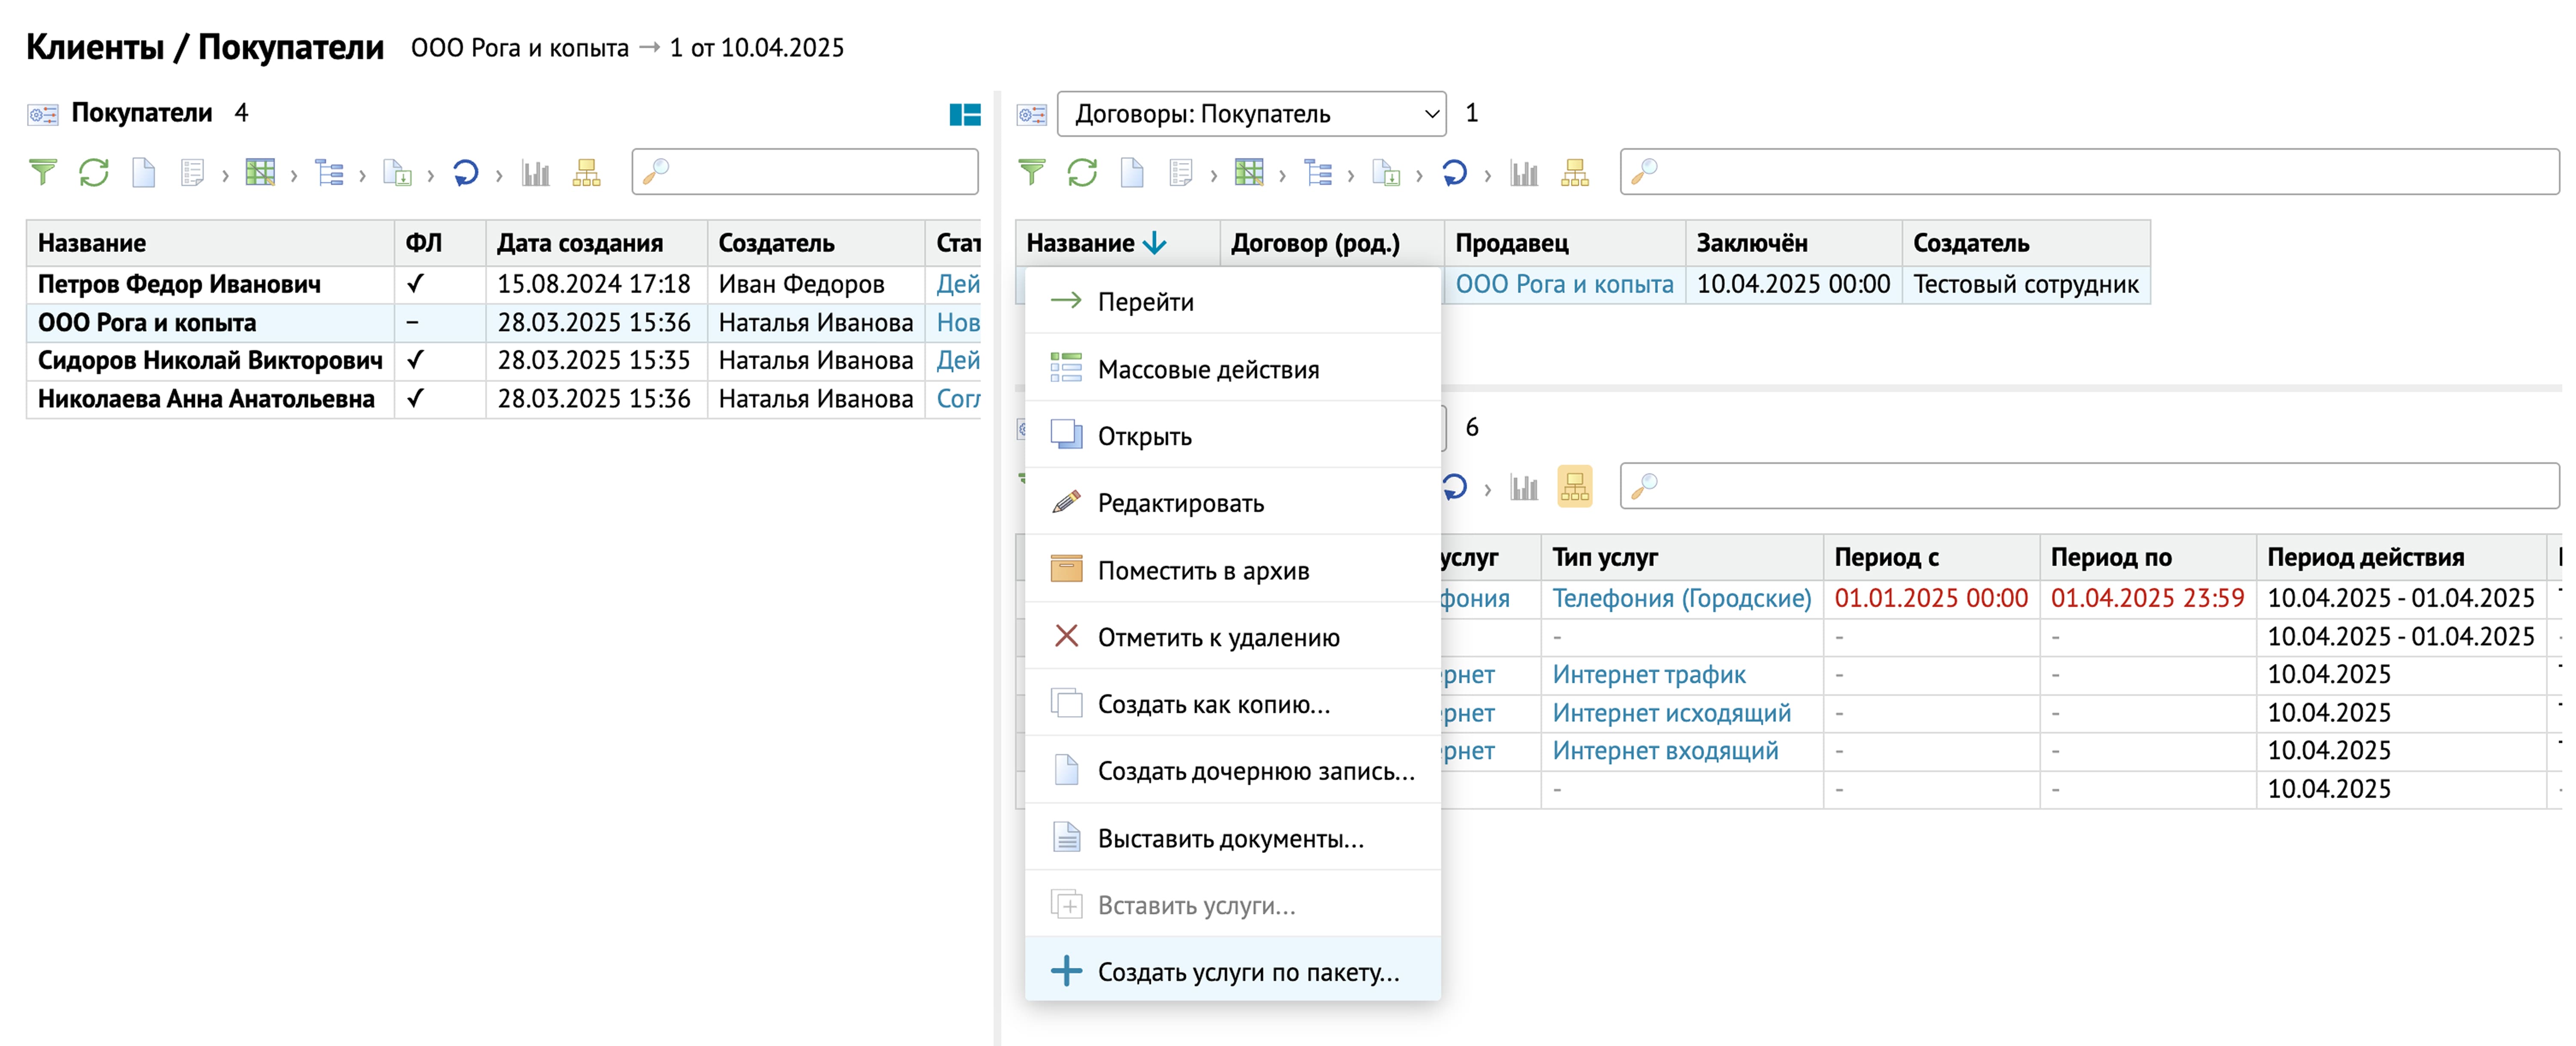Choose Выставить документы… menu entry
Screen dimensions: 2576x1046
pos(1232,837)
